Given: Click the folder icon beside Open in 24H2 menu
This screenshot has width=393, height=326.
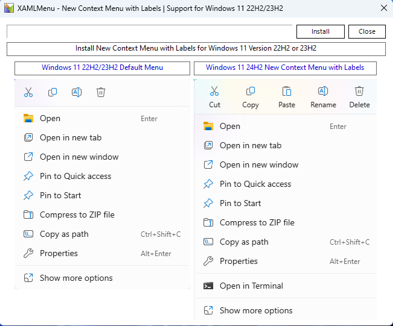Looking at the screenshot, I should (208, 126).
